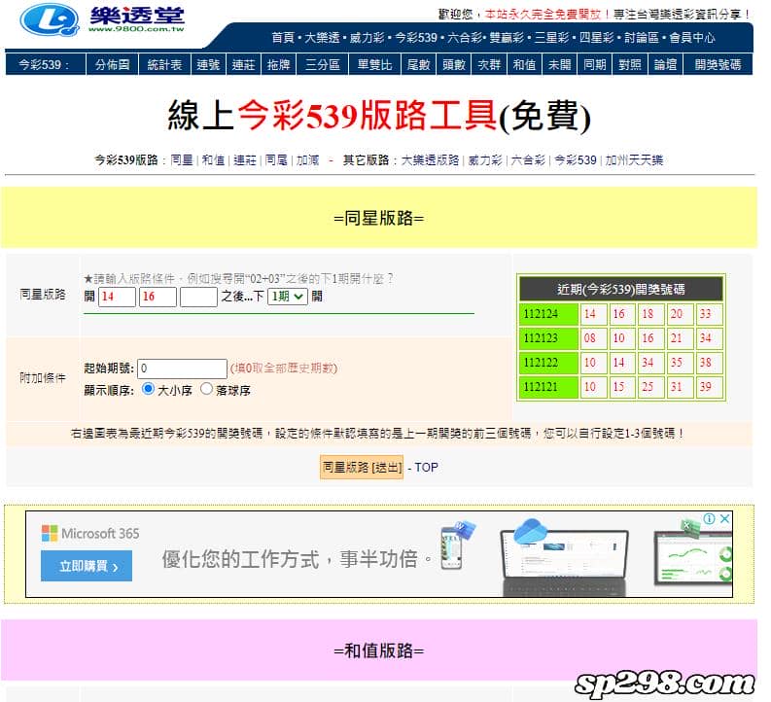Open 和值 tab in navigation bar
This screenshot has width=771, height=702.
524,65
